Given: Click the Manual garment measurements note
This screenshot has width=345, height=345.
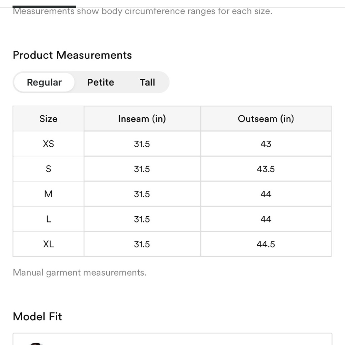Looking at the screenshot, I should [x=79, y=273].
